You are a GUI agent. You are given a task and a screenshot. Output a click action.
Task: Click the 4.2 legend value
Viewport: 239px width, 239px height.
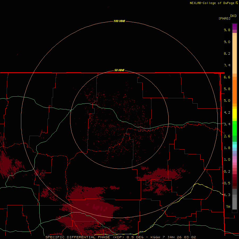[227, 113]
